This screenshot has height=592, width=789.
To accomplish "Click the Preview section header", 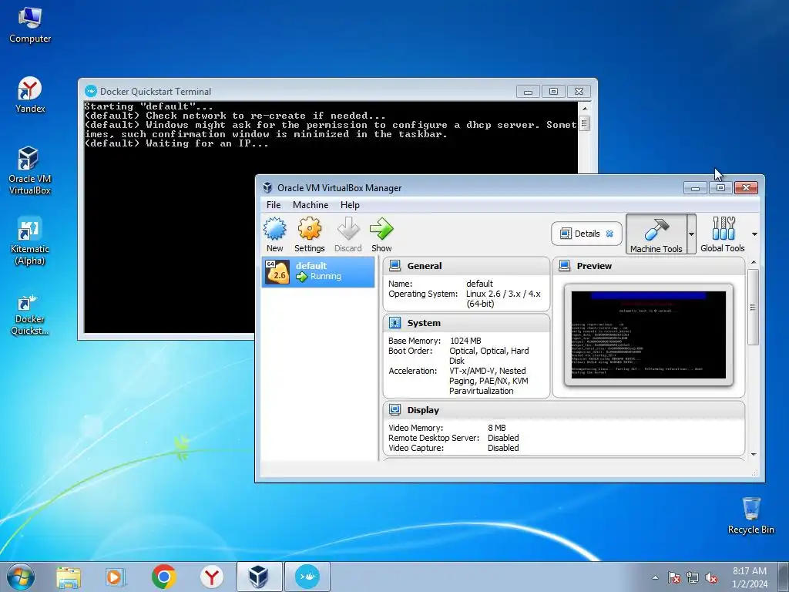I will [649, 266].
